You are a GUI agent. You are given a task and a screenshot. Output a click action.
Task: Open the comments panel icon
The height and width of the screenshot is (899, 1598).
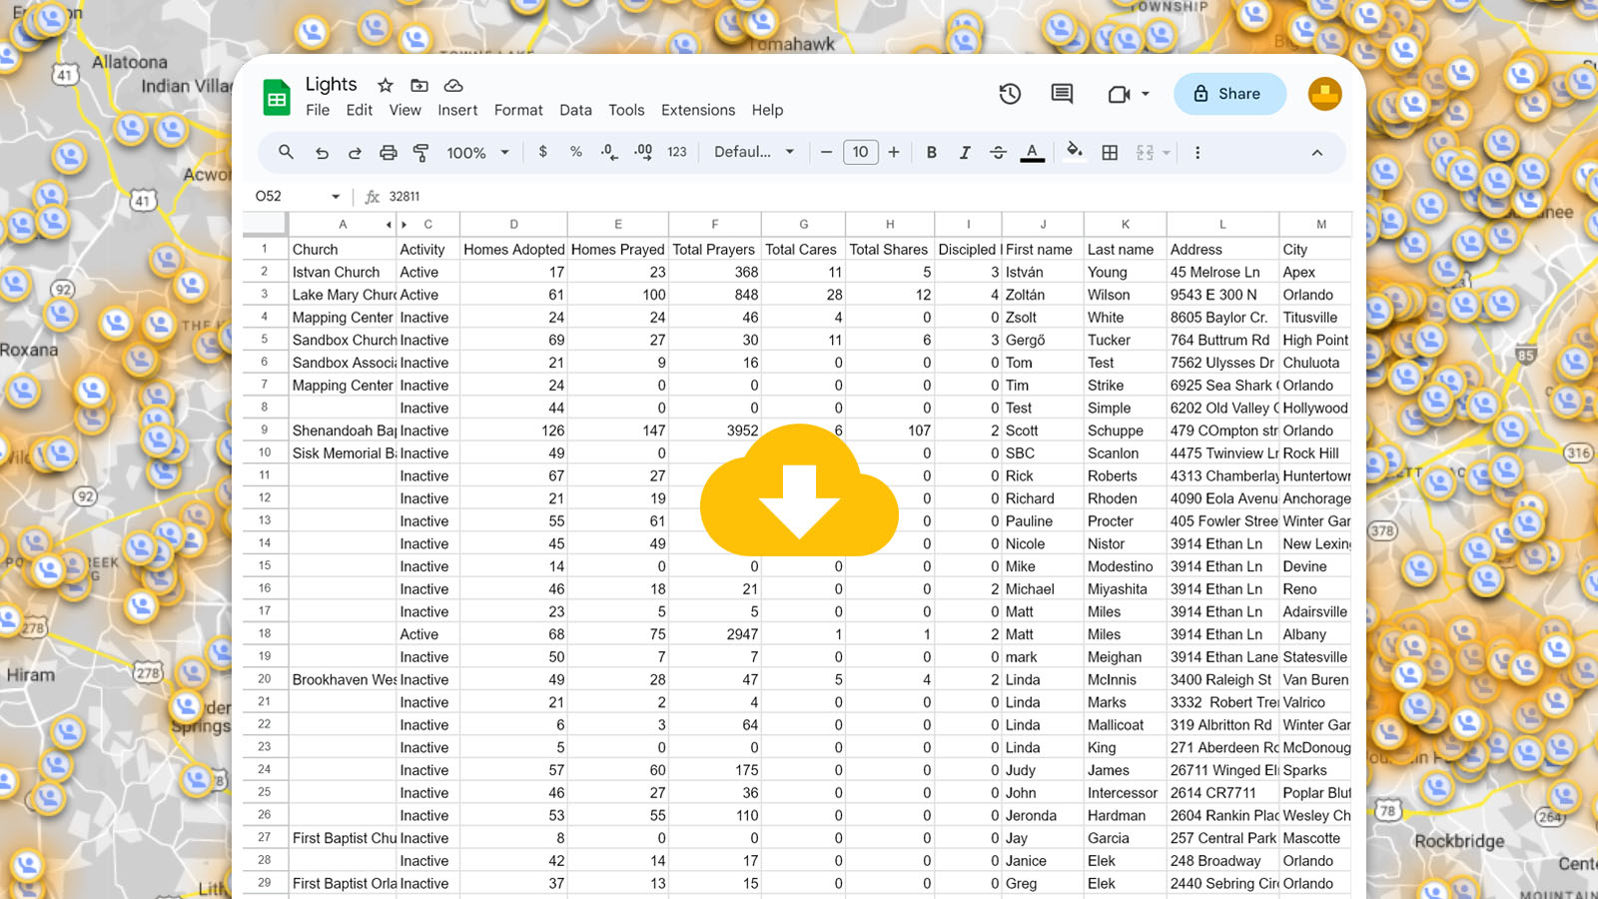pos(1062,94)
